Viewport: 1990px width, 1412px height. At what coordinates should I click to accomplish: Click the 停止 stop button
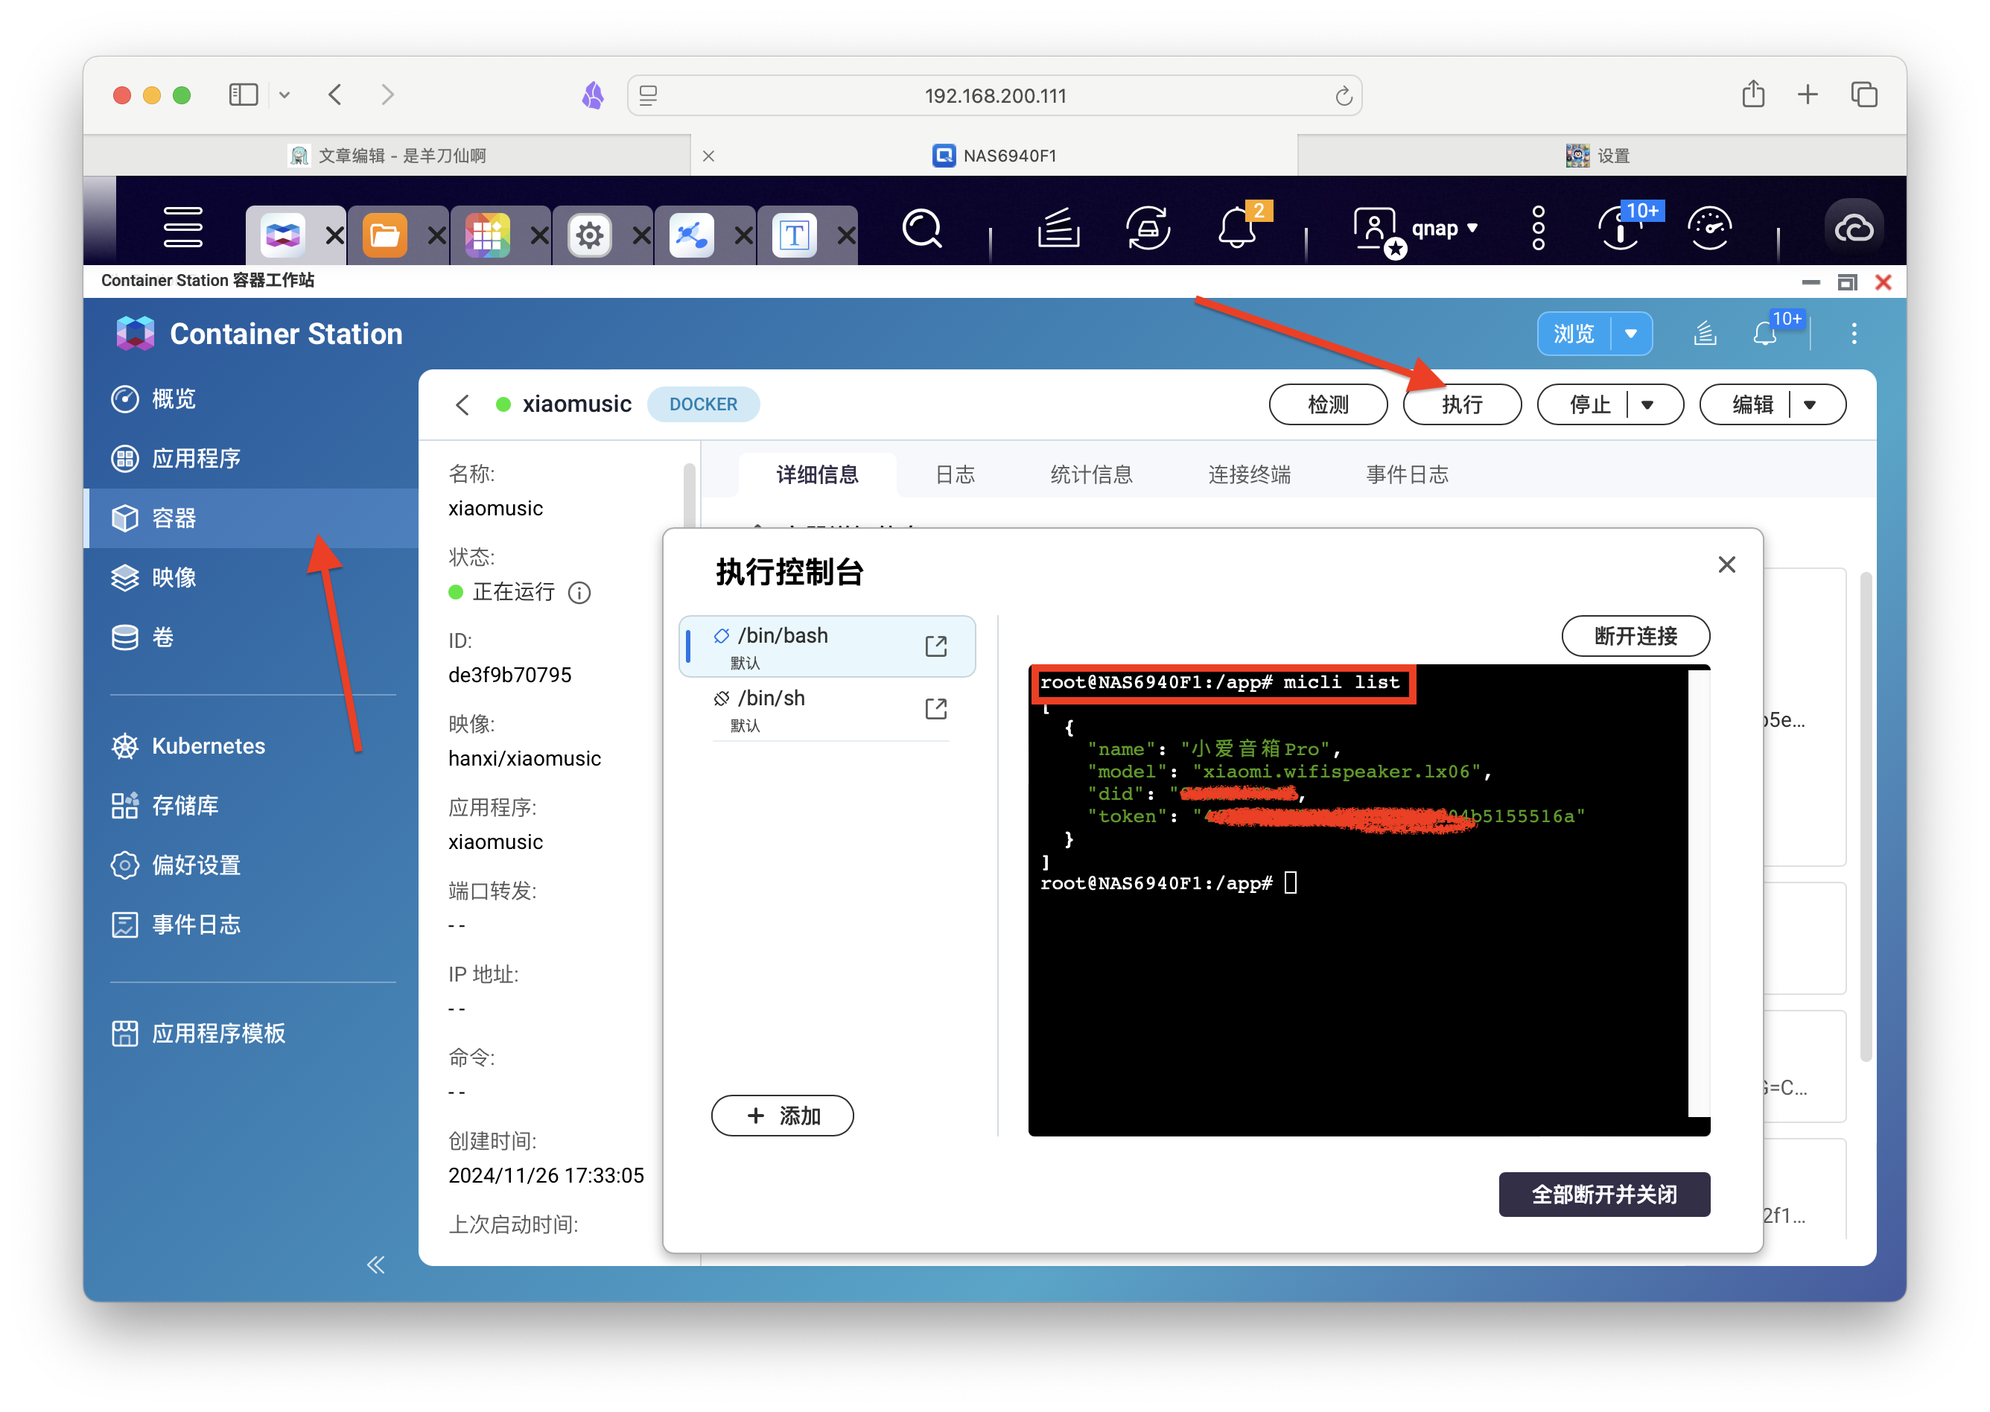1589,404
